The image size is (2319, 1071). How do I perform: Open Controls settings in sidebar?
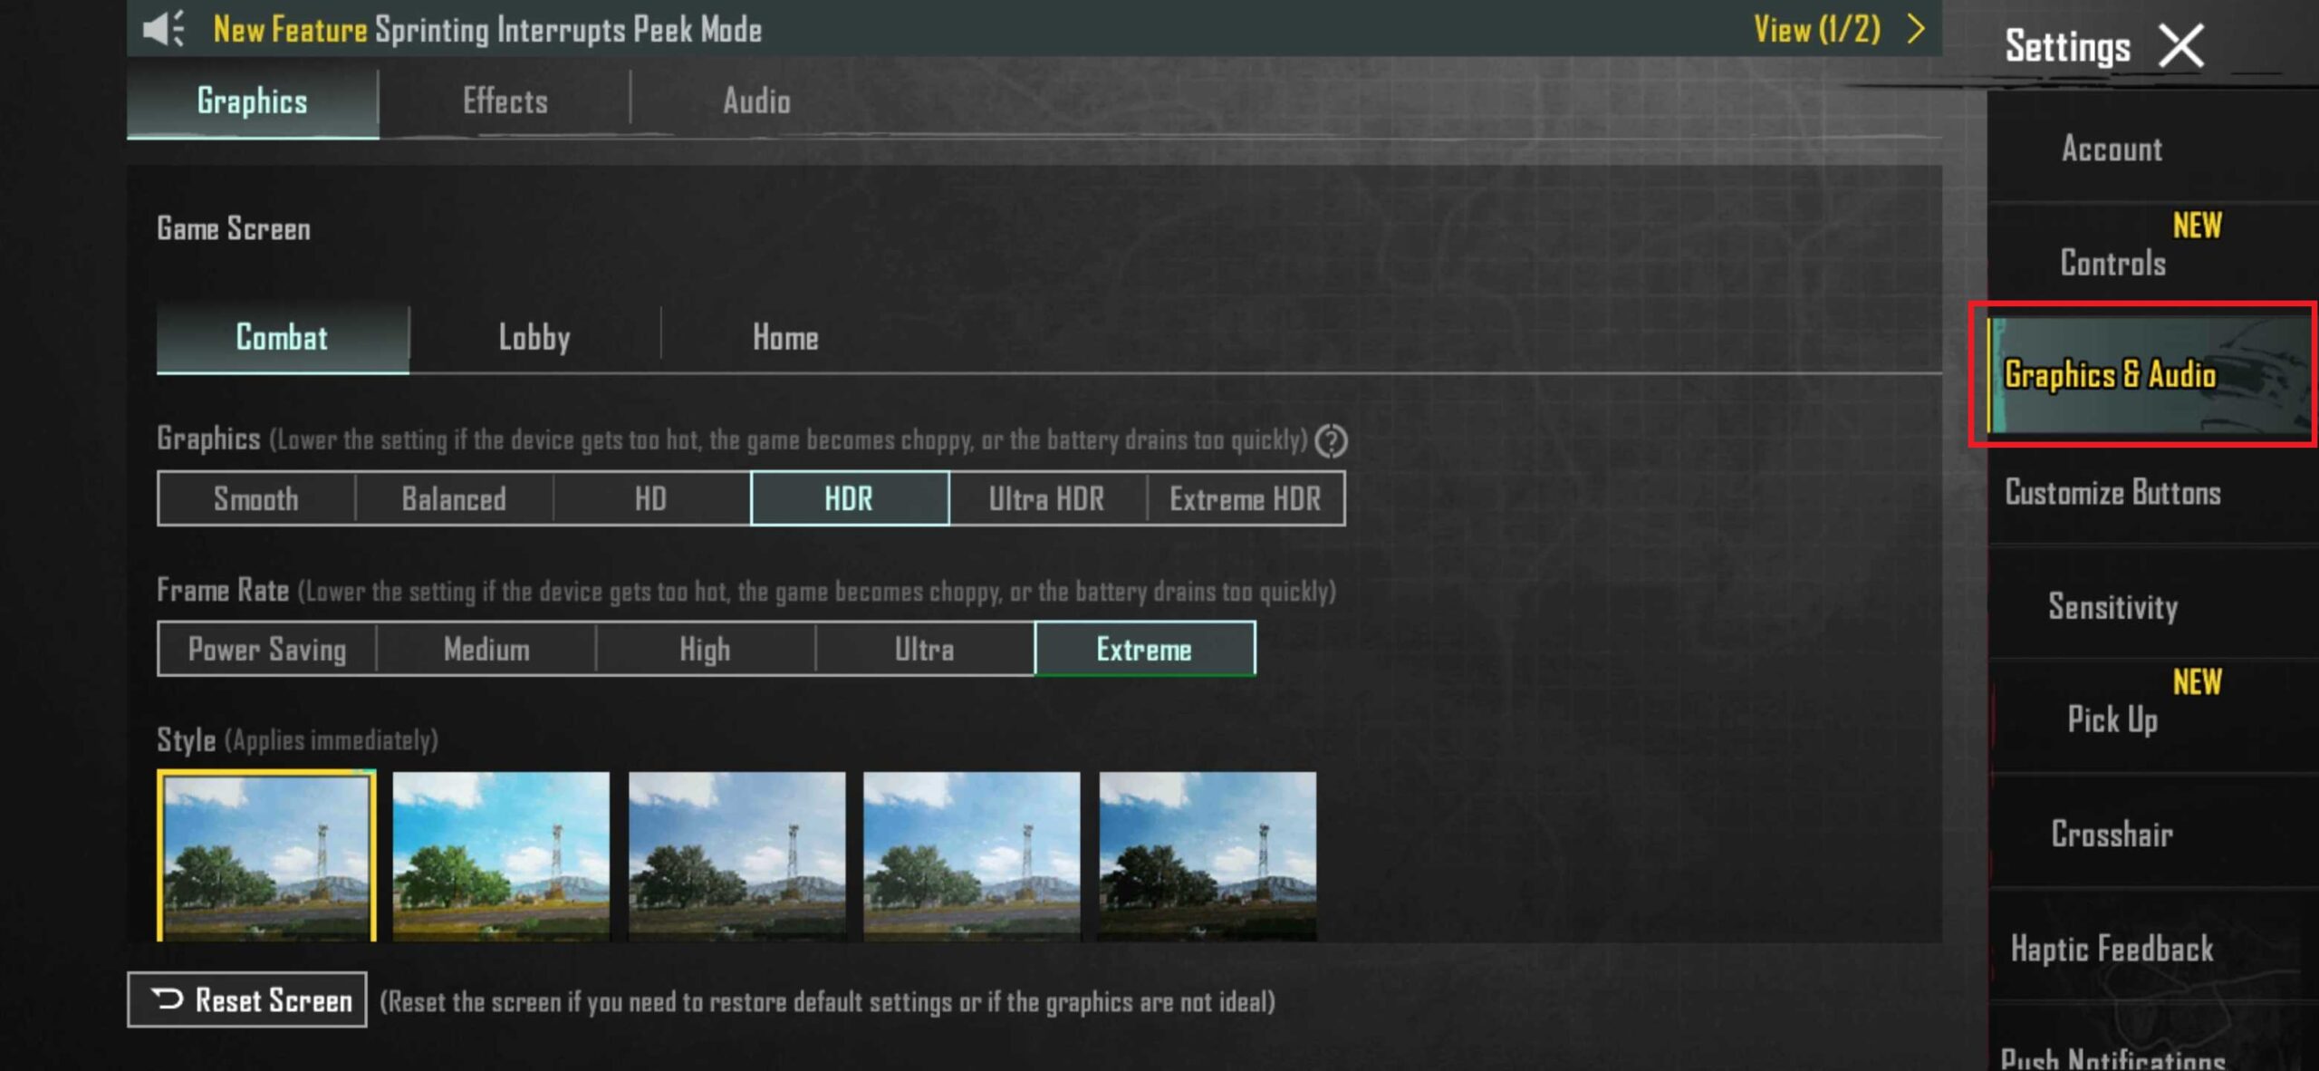(x=2112, y=263)
